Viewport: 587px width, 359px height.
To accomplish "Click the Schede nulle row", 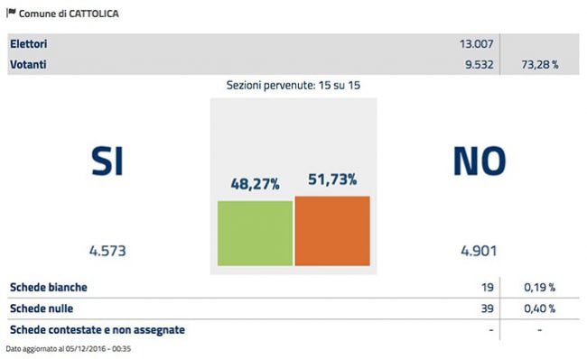I will tap(293, 308).
